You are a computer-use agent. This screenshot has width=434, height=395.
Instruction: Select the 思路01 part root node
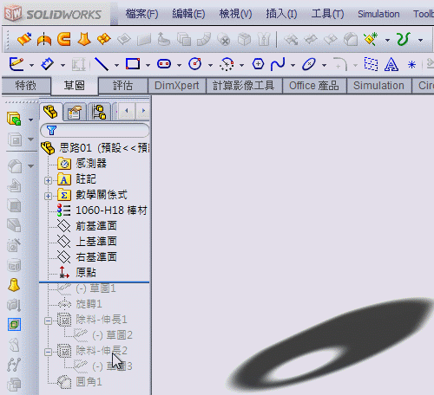click(x=95, y=148)
